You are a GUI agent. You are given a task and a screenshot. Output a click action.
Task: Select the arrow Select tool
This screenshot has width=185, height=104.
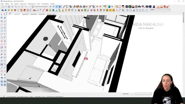point(2,14)
